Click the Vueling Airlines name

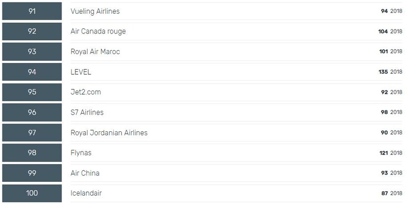pos(95,11)
